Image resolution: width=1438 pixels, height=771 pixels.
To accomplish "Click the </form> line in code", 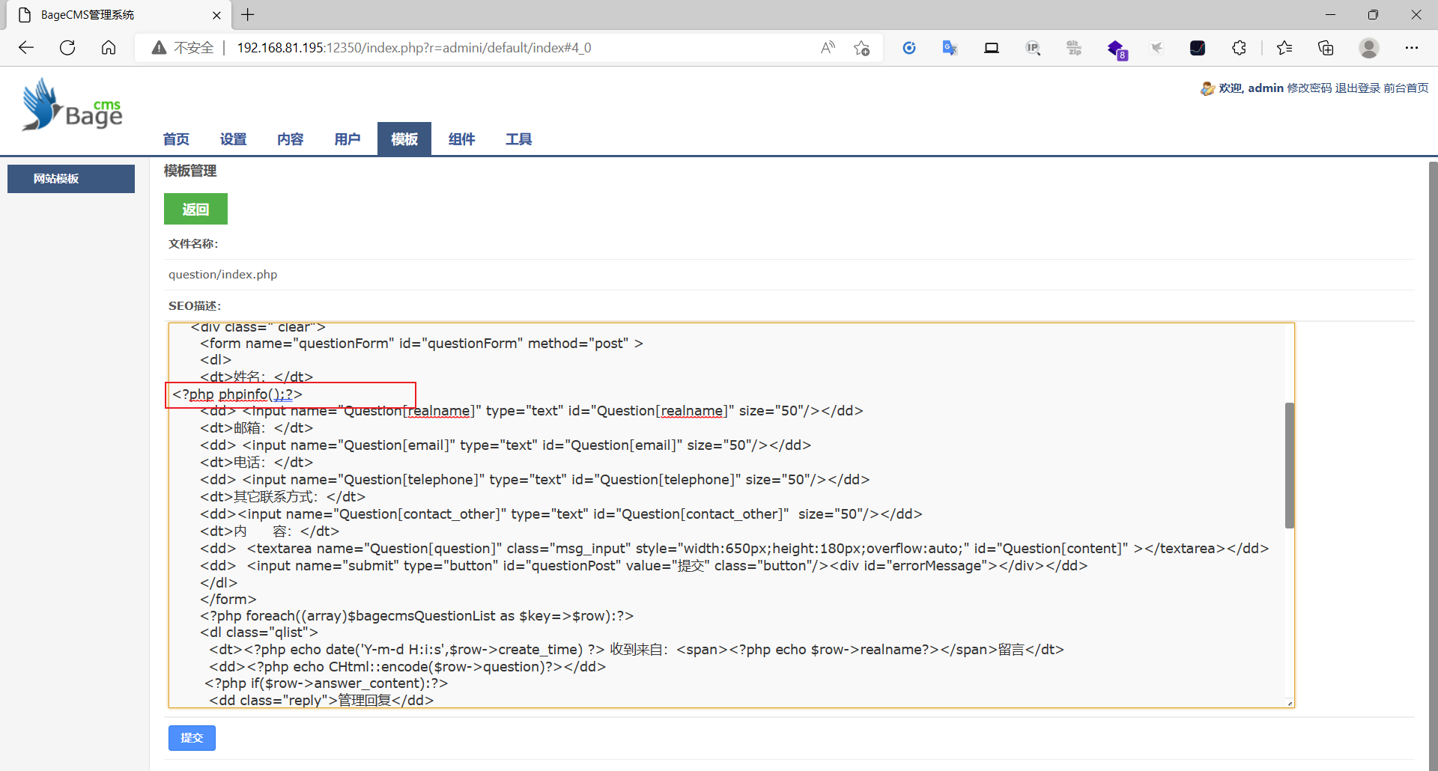I will (x=228, y=599).
